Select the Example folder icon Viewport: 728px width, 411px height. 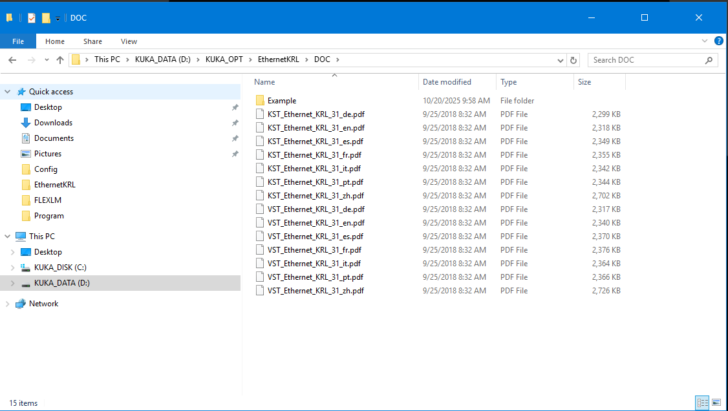(x=260, y=101)
